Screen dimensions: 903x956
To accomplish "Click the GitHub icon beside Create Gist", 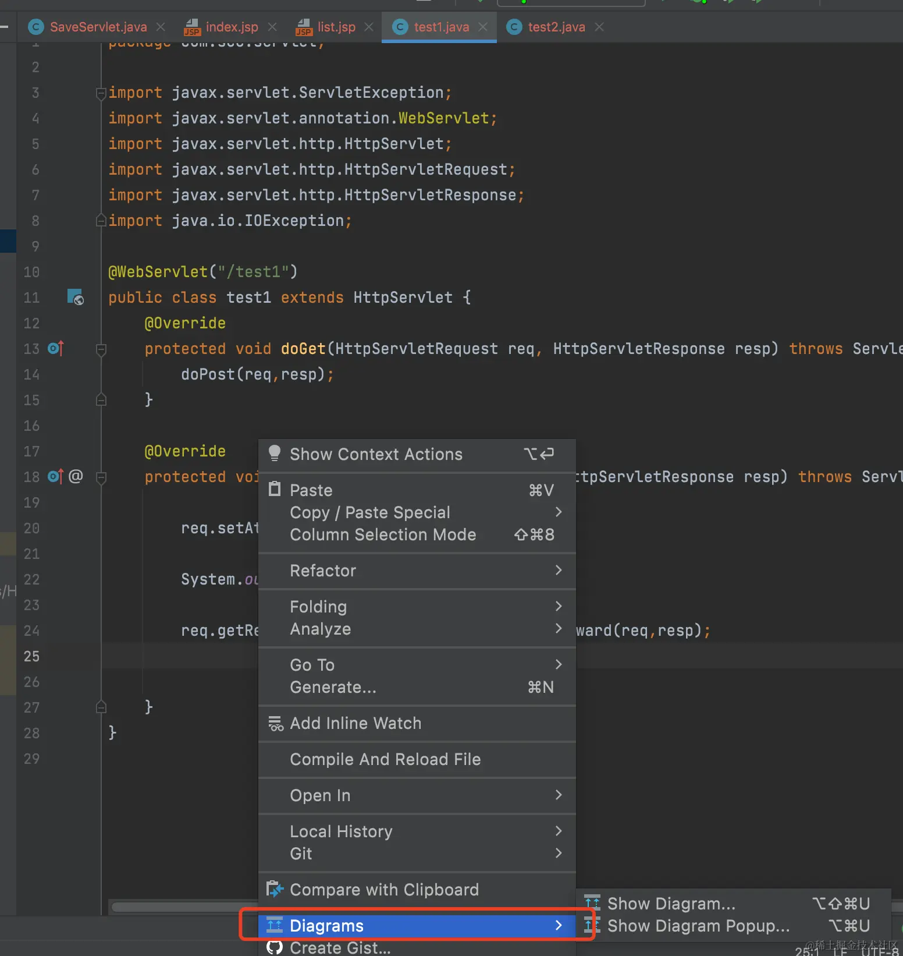I will (x=275, y=947).
